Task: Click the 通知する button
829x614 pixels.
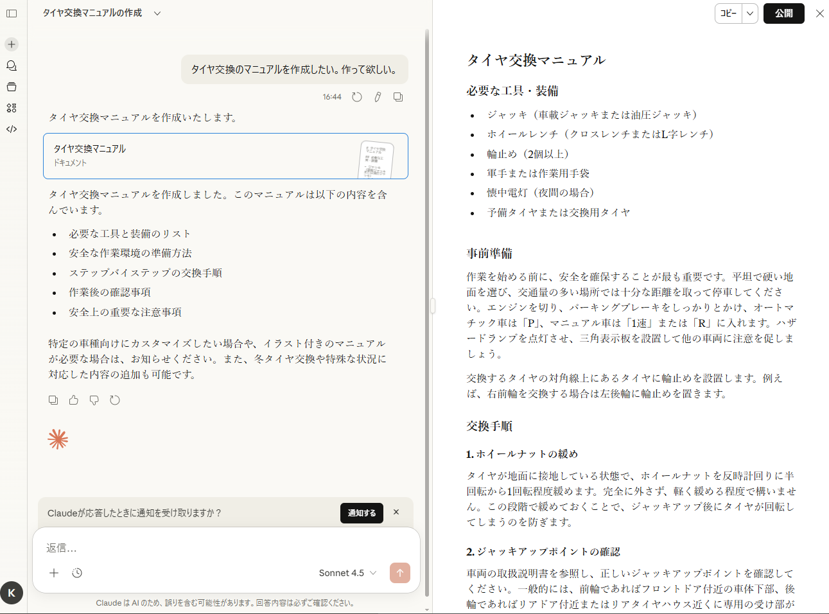Action: click(362, 513)
